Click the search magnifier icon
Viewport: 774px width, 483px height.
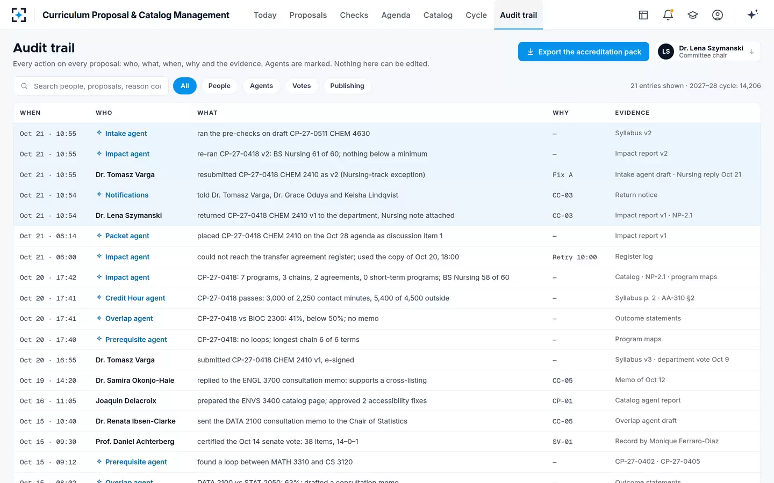[x=24, y=86]
